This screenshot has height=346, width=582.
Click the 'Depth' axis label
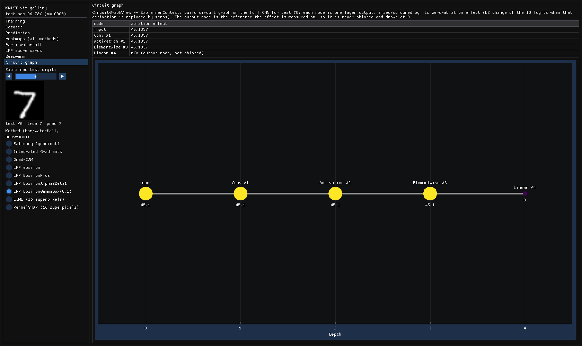(335, 334)
